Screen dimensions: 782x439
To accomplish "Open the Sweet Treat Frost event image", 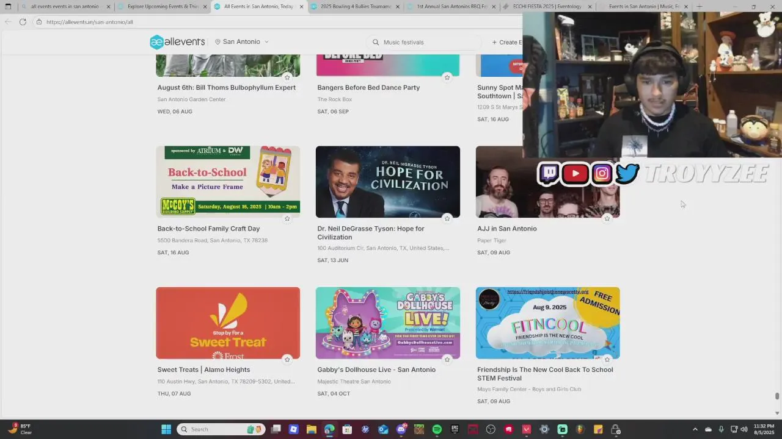I will pos(228,323).
